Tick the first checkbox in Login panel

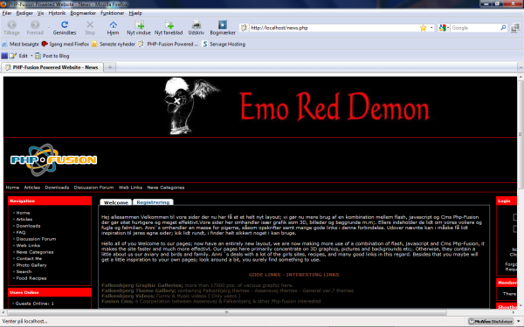515,217
